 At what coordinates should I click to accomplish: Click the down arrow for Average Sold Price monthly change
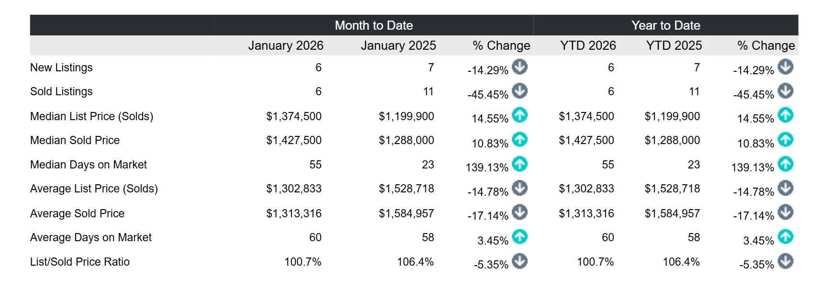pyautogui.click(x=519, y=213)
